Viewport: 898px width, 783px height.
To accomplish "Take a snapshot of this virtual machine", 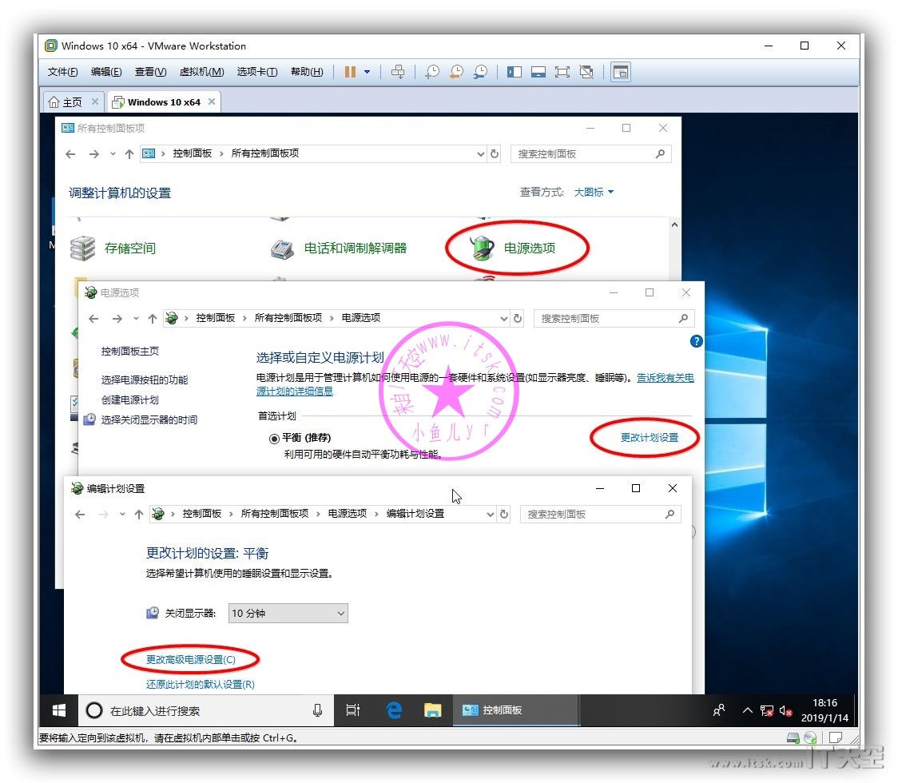I will pos(431,72).
